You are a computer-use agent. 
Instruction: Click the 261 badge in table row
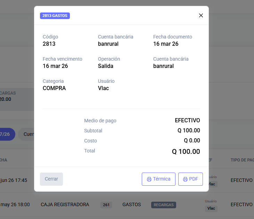coord(106,205)
